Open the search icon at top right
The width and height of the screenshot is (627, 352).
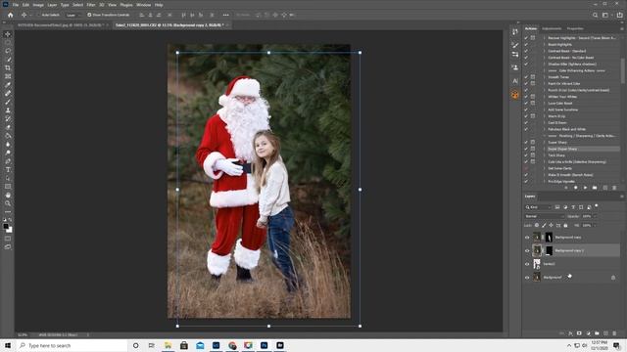(595, 15)
